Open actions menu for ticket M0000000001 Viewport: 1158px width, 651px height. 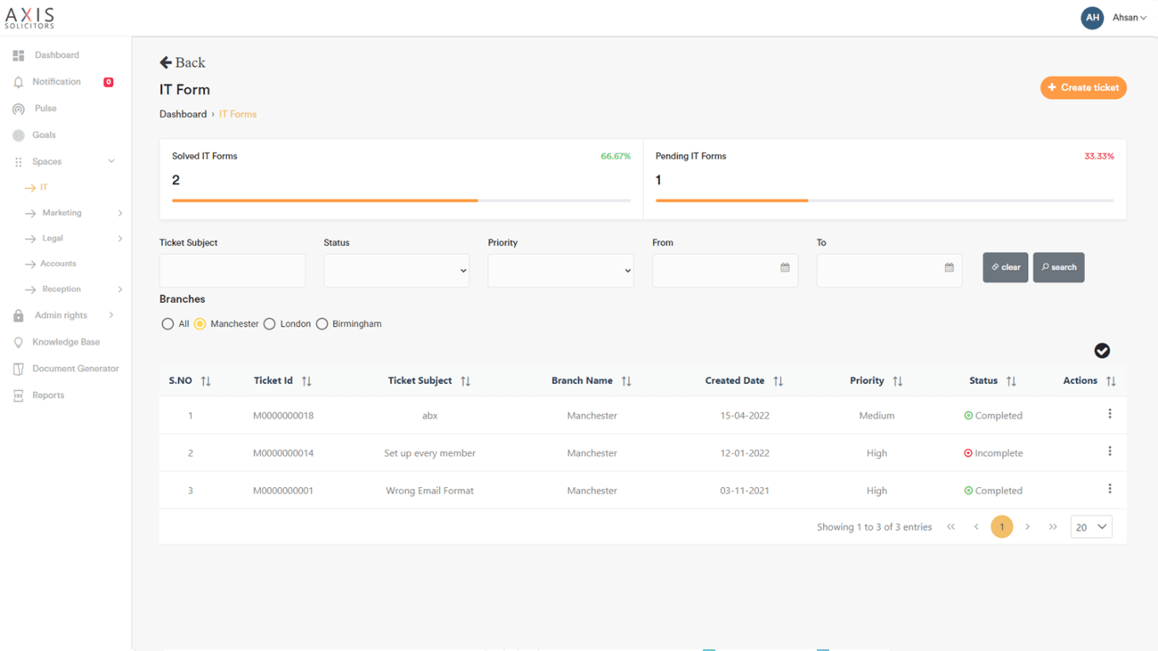[1110, 489]
